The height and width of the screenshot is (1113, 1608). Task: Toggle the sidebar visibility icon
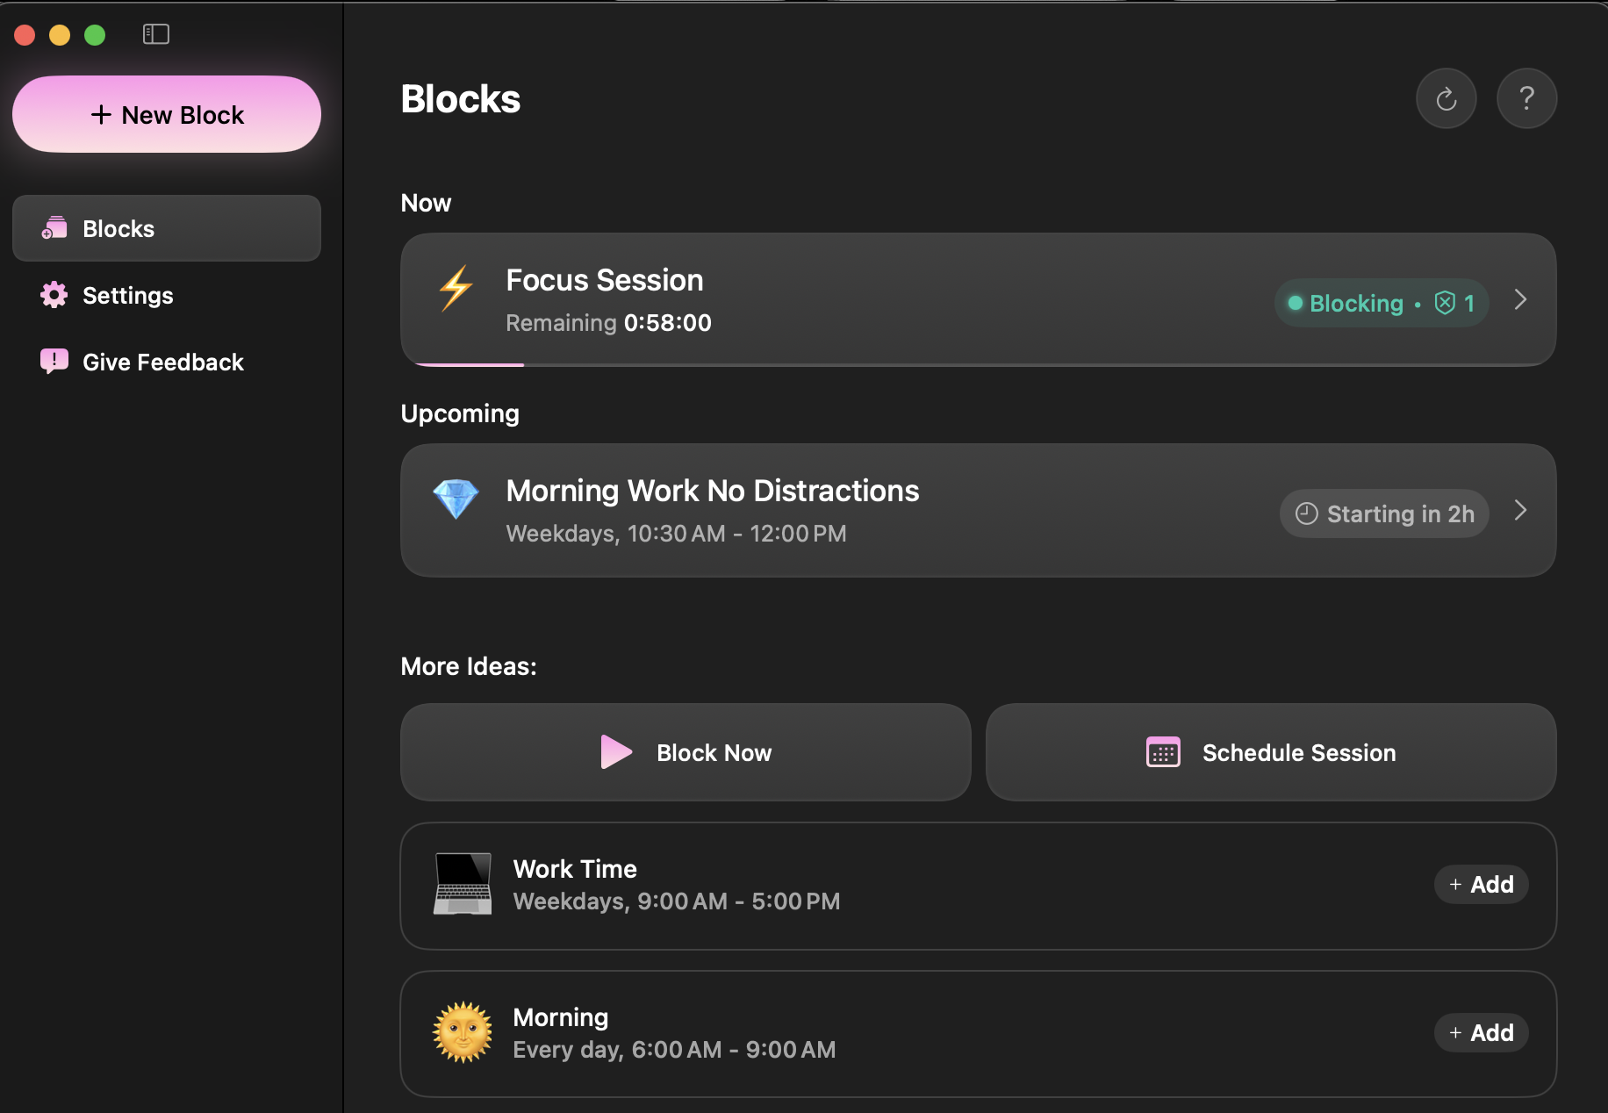click(156, 34)
